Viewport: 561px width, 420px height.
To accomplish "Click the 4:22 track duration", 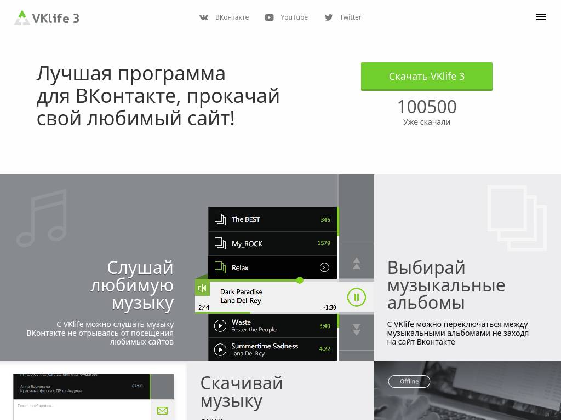I will pos(324,349).
